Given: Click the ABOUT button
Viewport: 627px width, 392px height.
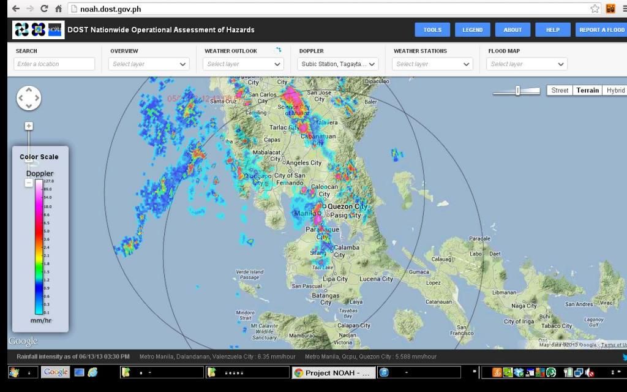Looking at the screenshot, I should click(x=512, y=29).
